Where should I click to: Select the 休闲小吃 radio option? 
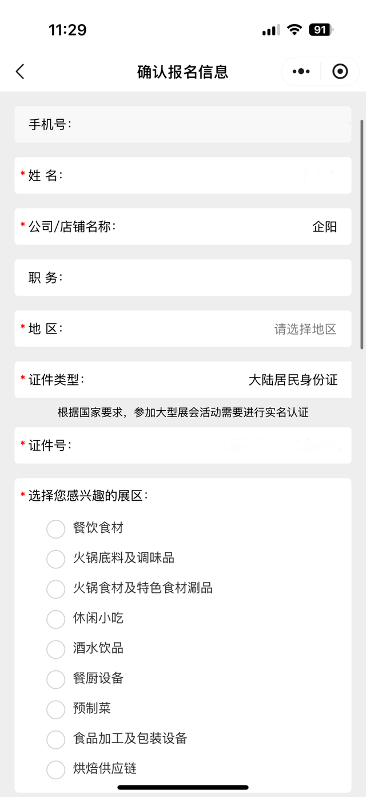56,619
